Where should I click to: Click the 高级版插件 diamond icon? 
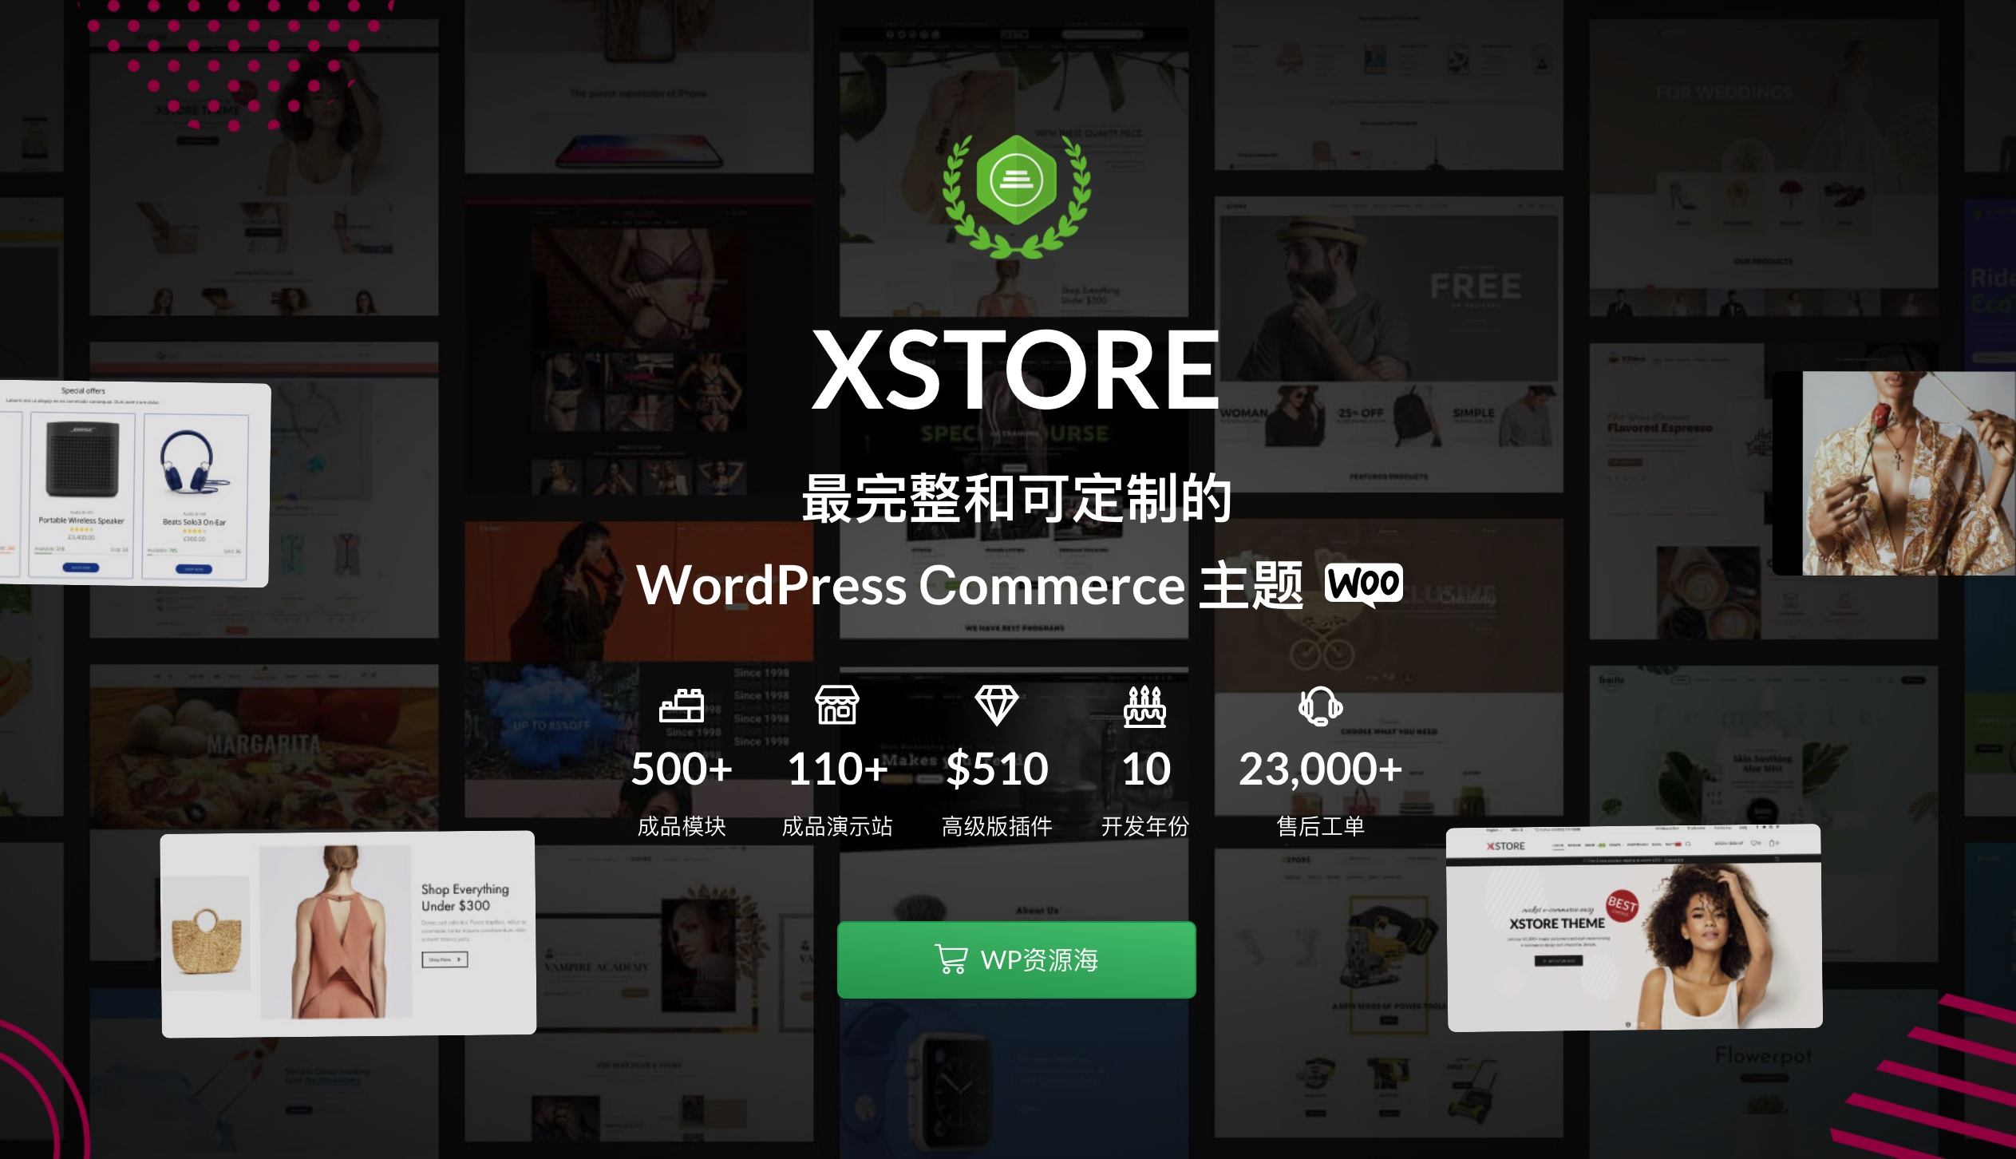pos(995,706)
